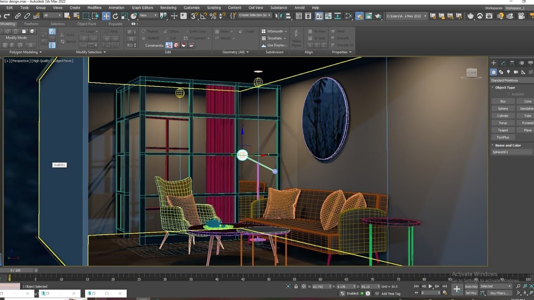
Task: Toggle Angle Snap in main toolbar
Action: pyautogui.click(x=203, y=16)
